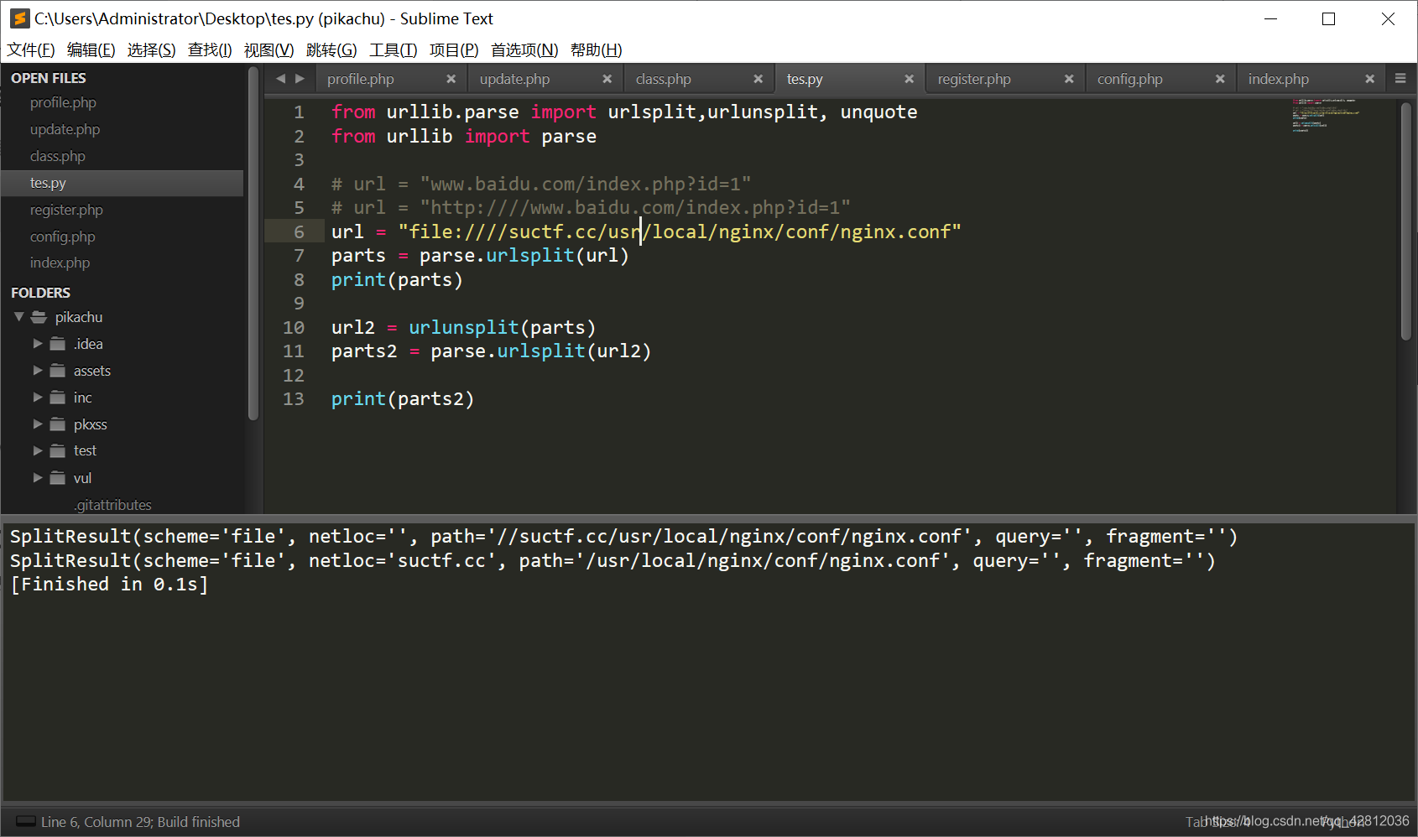
Task: Click the status bar panel switcher icon
Action: [26, 822]
